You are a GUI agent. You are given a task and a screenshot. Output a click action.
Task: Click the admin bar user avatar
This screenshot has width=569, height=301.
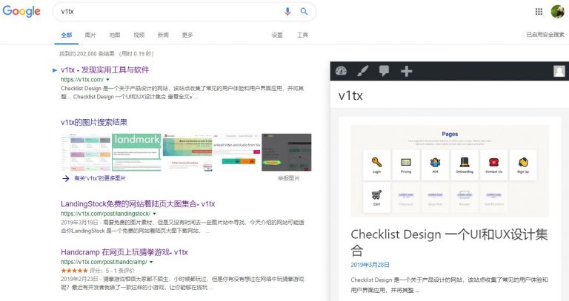[559, 71]
